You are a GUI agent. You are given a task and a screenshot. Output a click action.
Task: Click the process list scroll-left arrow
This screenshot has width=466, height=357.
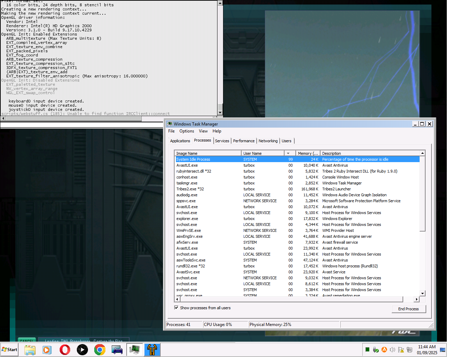coord(177,299)
